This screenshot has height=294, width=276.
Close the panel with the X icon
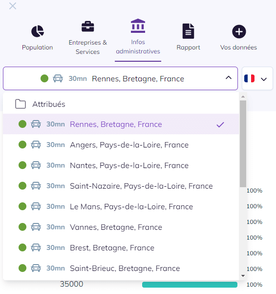point(13,6)
